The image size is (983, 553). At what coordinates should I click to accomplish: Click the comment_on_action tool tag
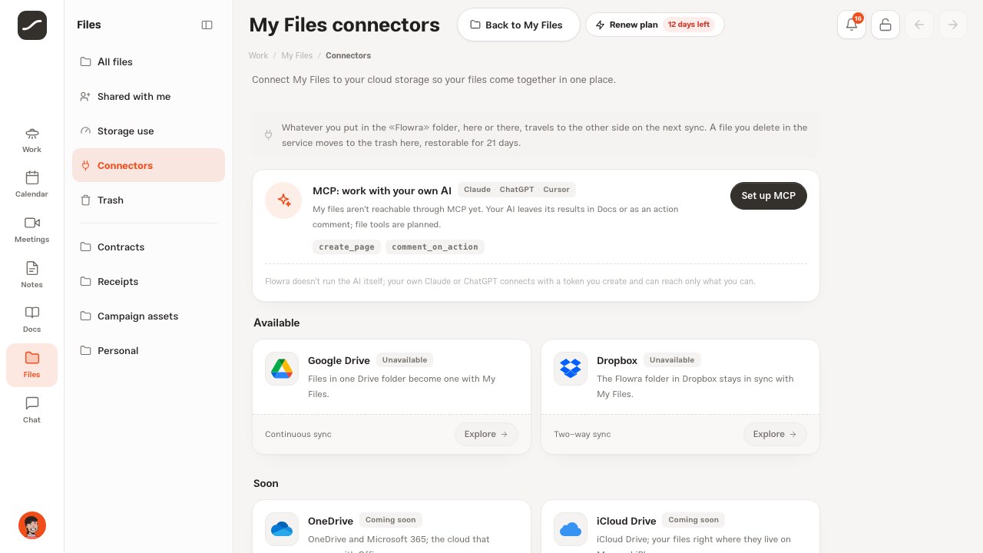pos(435,247)
